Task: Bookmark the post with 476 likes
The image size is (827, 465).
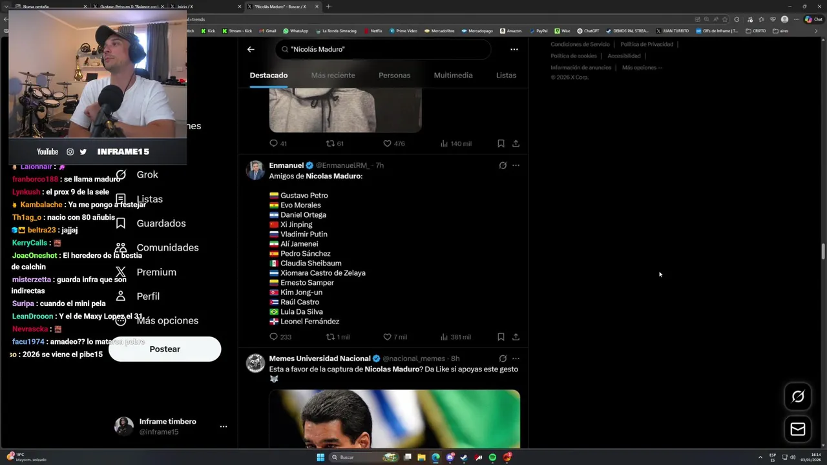Action: (x=501, y=143)
